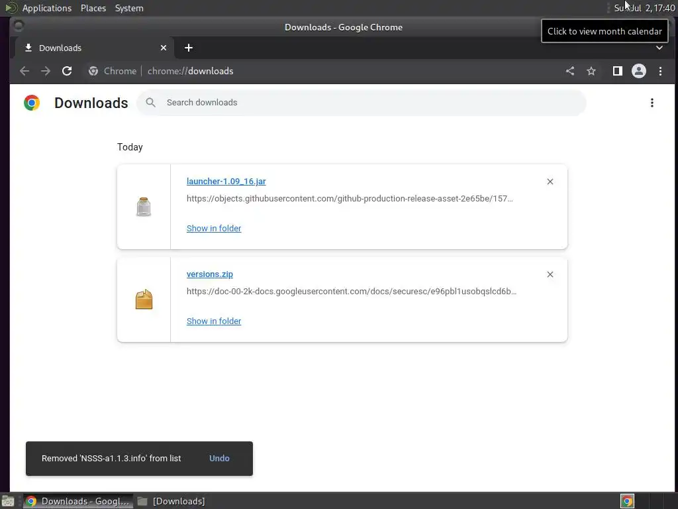Screen dimensions: 678x509
Task: Open the Applications menu icon at top left
Action: coord(11,8)
